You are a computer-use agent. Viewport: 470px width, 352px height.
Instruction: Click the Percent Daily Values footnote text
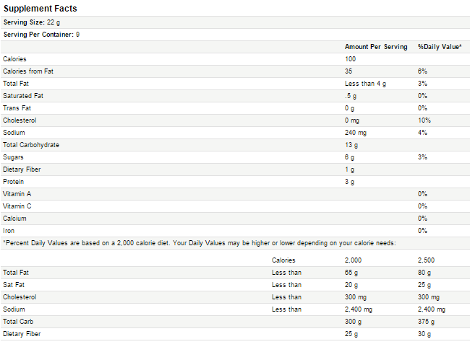click(x=200, y=243)
